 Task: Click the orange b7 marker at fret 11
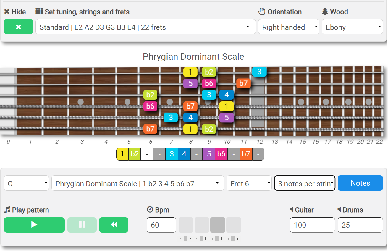243,83
